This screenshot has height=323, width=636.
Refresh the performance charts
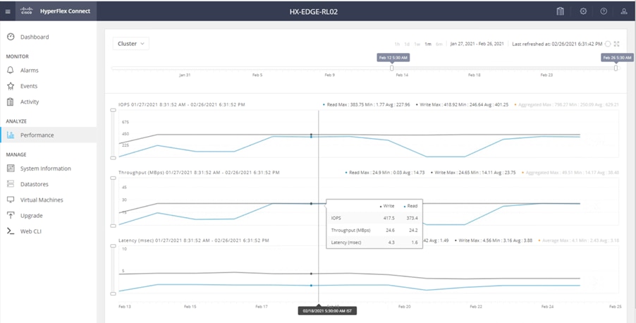(608, 44)
